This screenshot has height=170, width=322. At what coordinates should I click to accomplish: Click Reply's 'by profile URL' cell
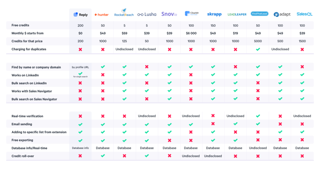(80, 67)
